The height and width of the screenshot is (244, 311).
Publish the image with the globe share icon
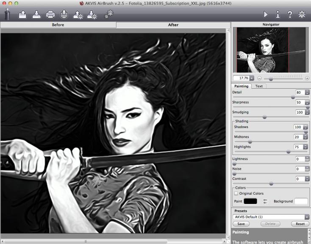64,14
